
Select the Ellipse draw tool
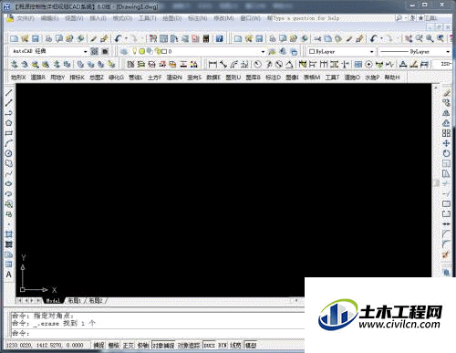click(8, 183)
